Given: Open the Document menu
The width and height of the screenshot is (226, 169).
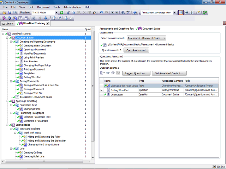Looking at the screenshot, I should [x=43, y=7].
